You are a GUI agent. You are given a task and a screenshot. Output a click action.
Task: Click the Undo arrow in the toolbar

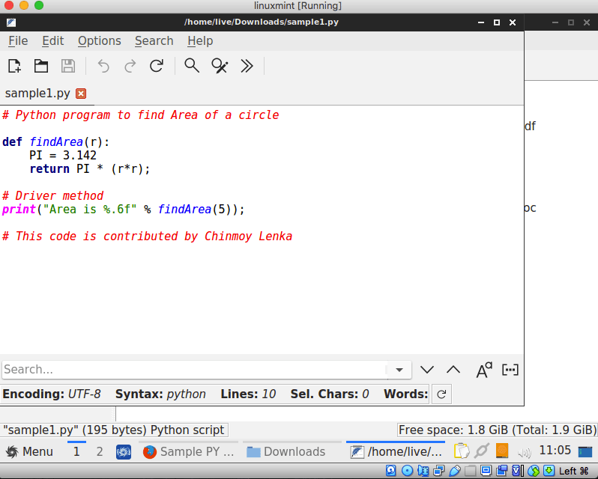(x=103, y=66)
